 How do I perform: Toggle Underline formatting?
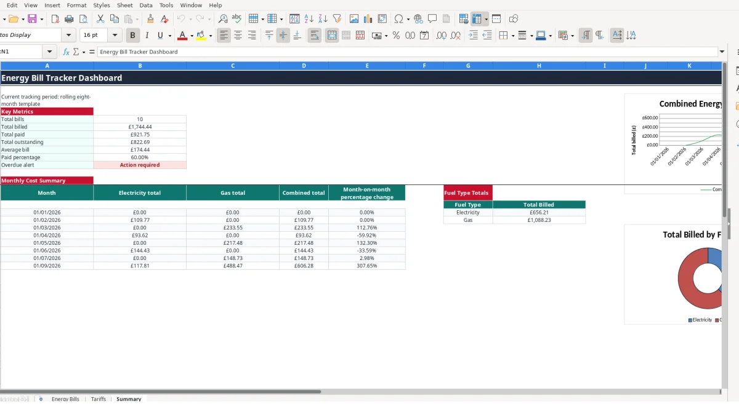point(161,36)
